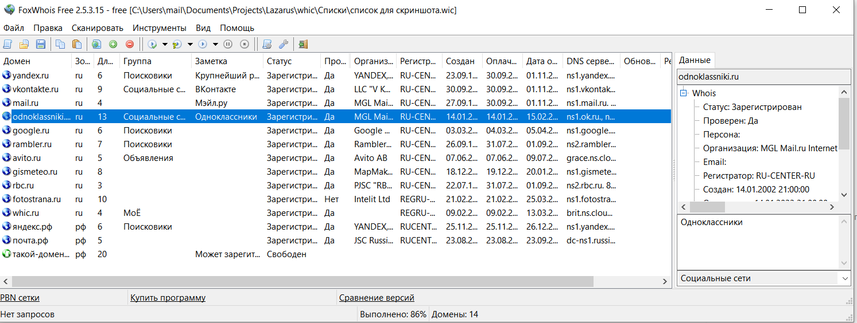Screen dimensions: 857x323
Task: Click the globe icon beside mail.ru
Action: (6, 103)
